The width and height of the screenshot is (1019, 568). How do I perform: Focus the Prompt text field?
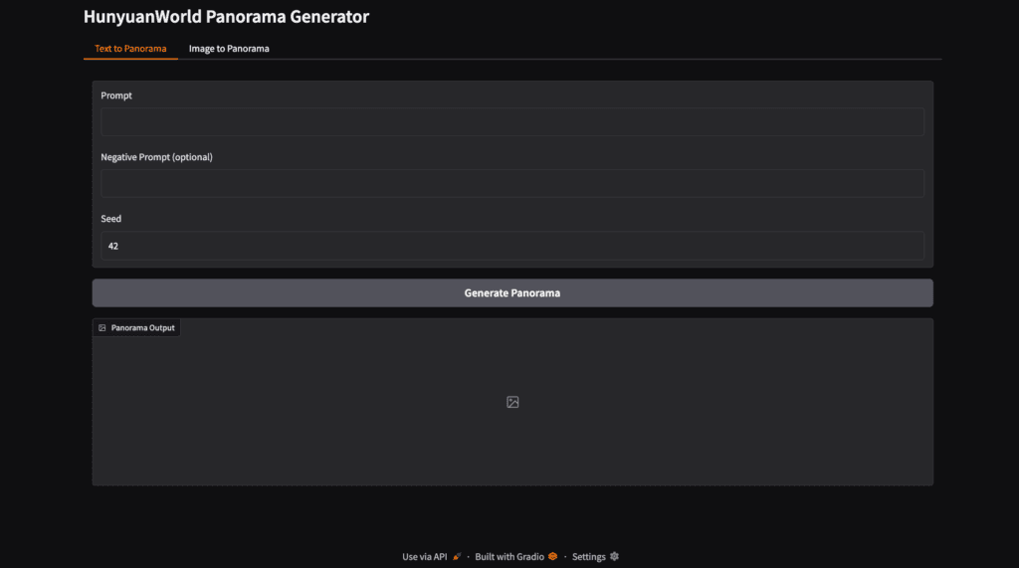[512, 122]
